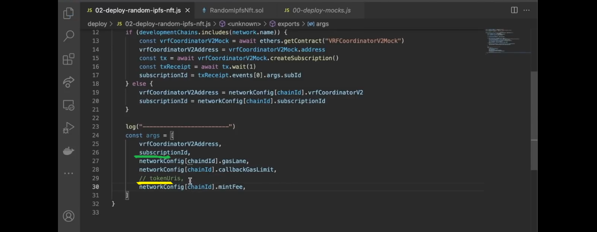
Task: Click "subId" on line 17
Action: pyautogui.click(x=292, y=75)
